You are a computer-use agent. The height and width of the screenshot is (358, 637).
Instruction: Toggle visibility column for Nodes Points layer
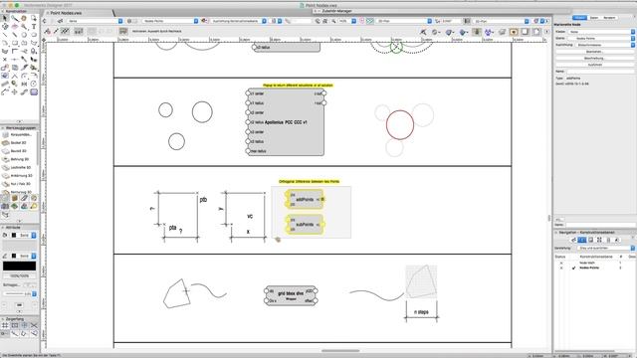point(561,268)
